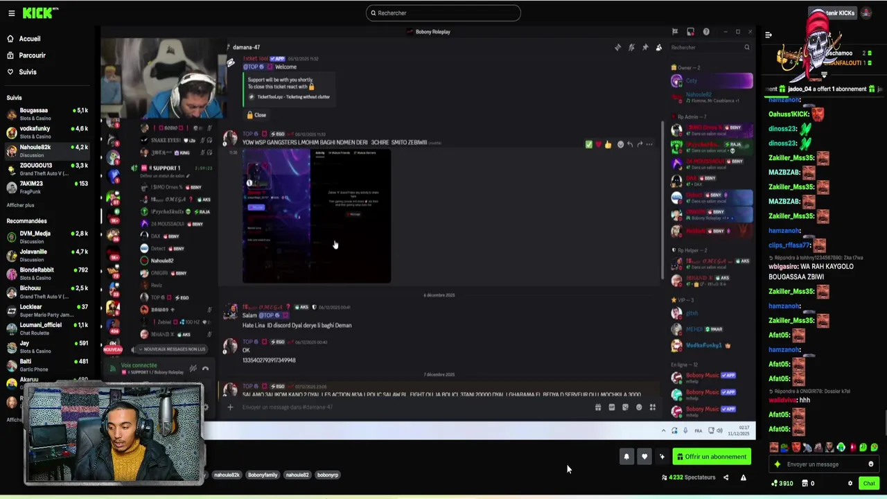The height and width of the screenshot is (499, 887).
Task: Select Nahoule82k channel in sidebar
Action: pyautogui.click(x=47, y=150)
